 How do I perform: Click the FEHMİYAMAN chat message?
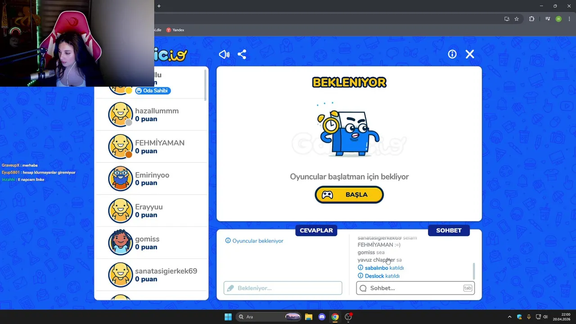pyautogui.click(x=379, y=245)
